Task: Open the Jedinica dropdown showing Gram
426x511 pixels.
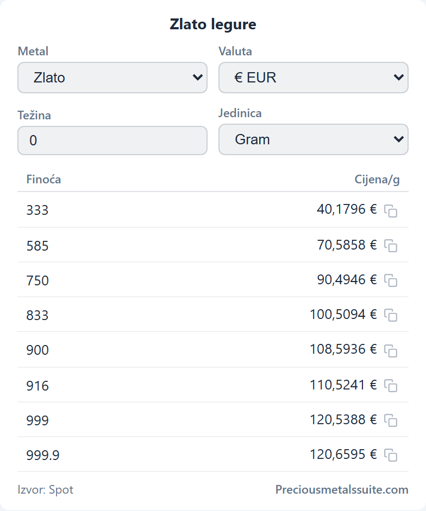Action: (x=314, y=139)
